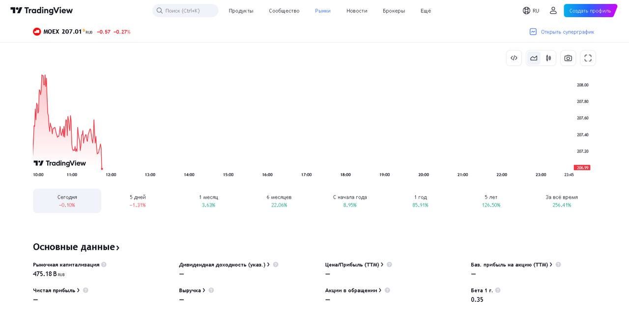Switch to candlestick chart type
629x309 pixels.
click(x=548, y=58)
